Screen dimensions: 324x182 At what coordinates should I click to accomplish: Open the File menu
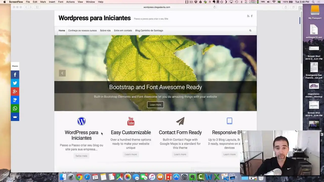[x=28, y=2]
